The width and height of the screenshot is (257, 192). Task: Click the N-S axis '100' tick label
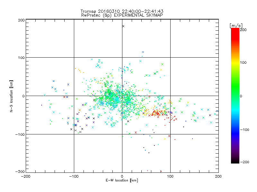[x=21, y=58]
